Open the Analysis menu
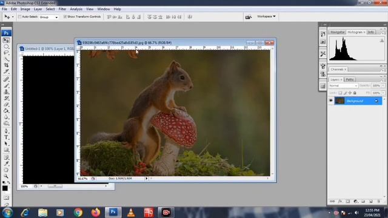Screen dimensions: 388x218 76,9
